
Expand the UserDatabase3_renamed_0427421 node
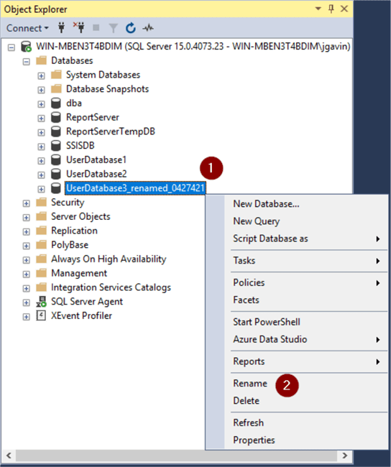(x=41, y=190)
